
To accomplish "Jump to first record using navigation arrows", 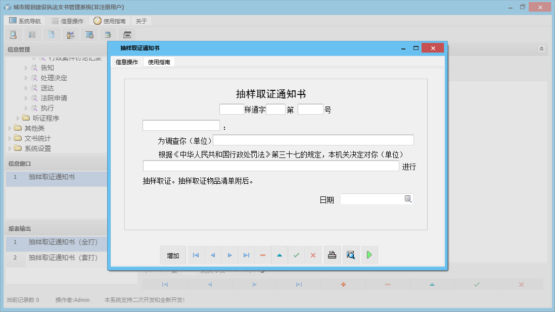I will point(196,255).
